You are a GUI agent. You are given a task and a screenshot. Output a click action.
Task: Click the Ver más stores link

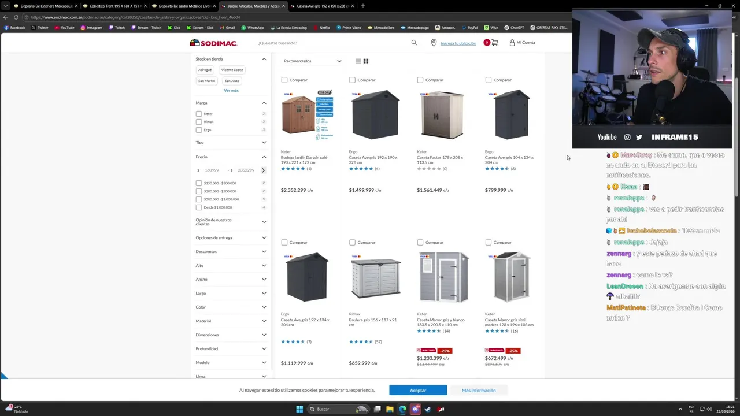tap(231, 91)
